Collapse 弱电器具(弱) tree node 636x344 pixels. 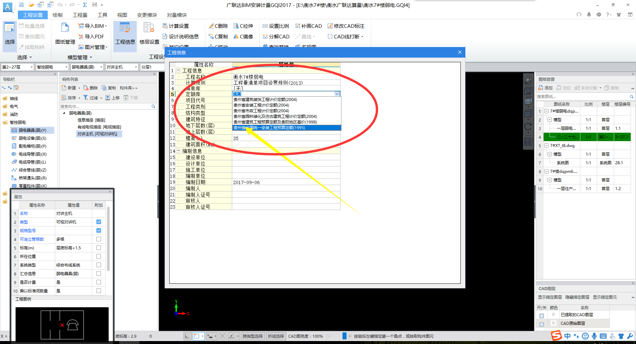click(x=64, y=113)
